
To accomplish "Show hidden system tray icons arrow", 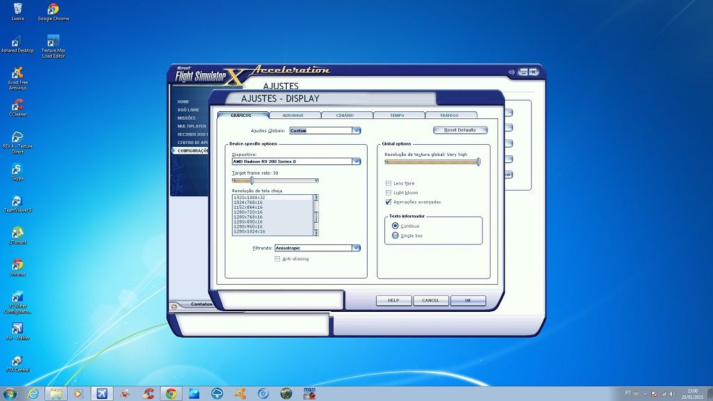I will [x=644, y=394].
